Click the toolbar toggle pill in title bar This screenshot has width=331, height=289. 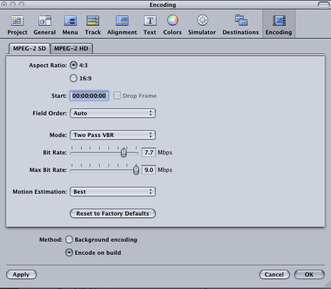pyautogui.click(x=324, y=4)
